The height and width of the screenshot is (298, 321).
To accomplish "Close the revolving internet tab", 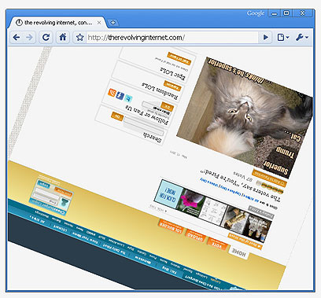I will [x=99, y=23].
